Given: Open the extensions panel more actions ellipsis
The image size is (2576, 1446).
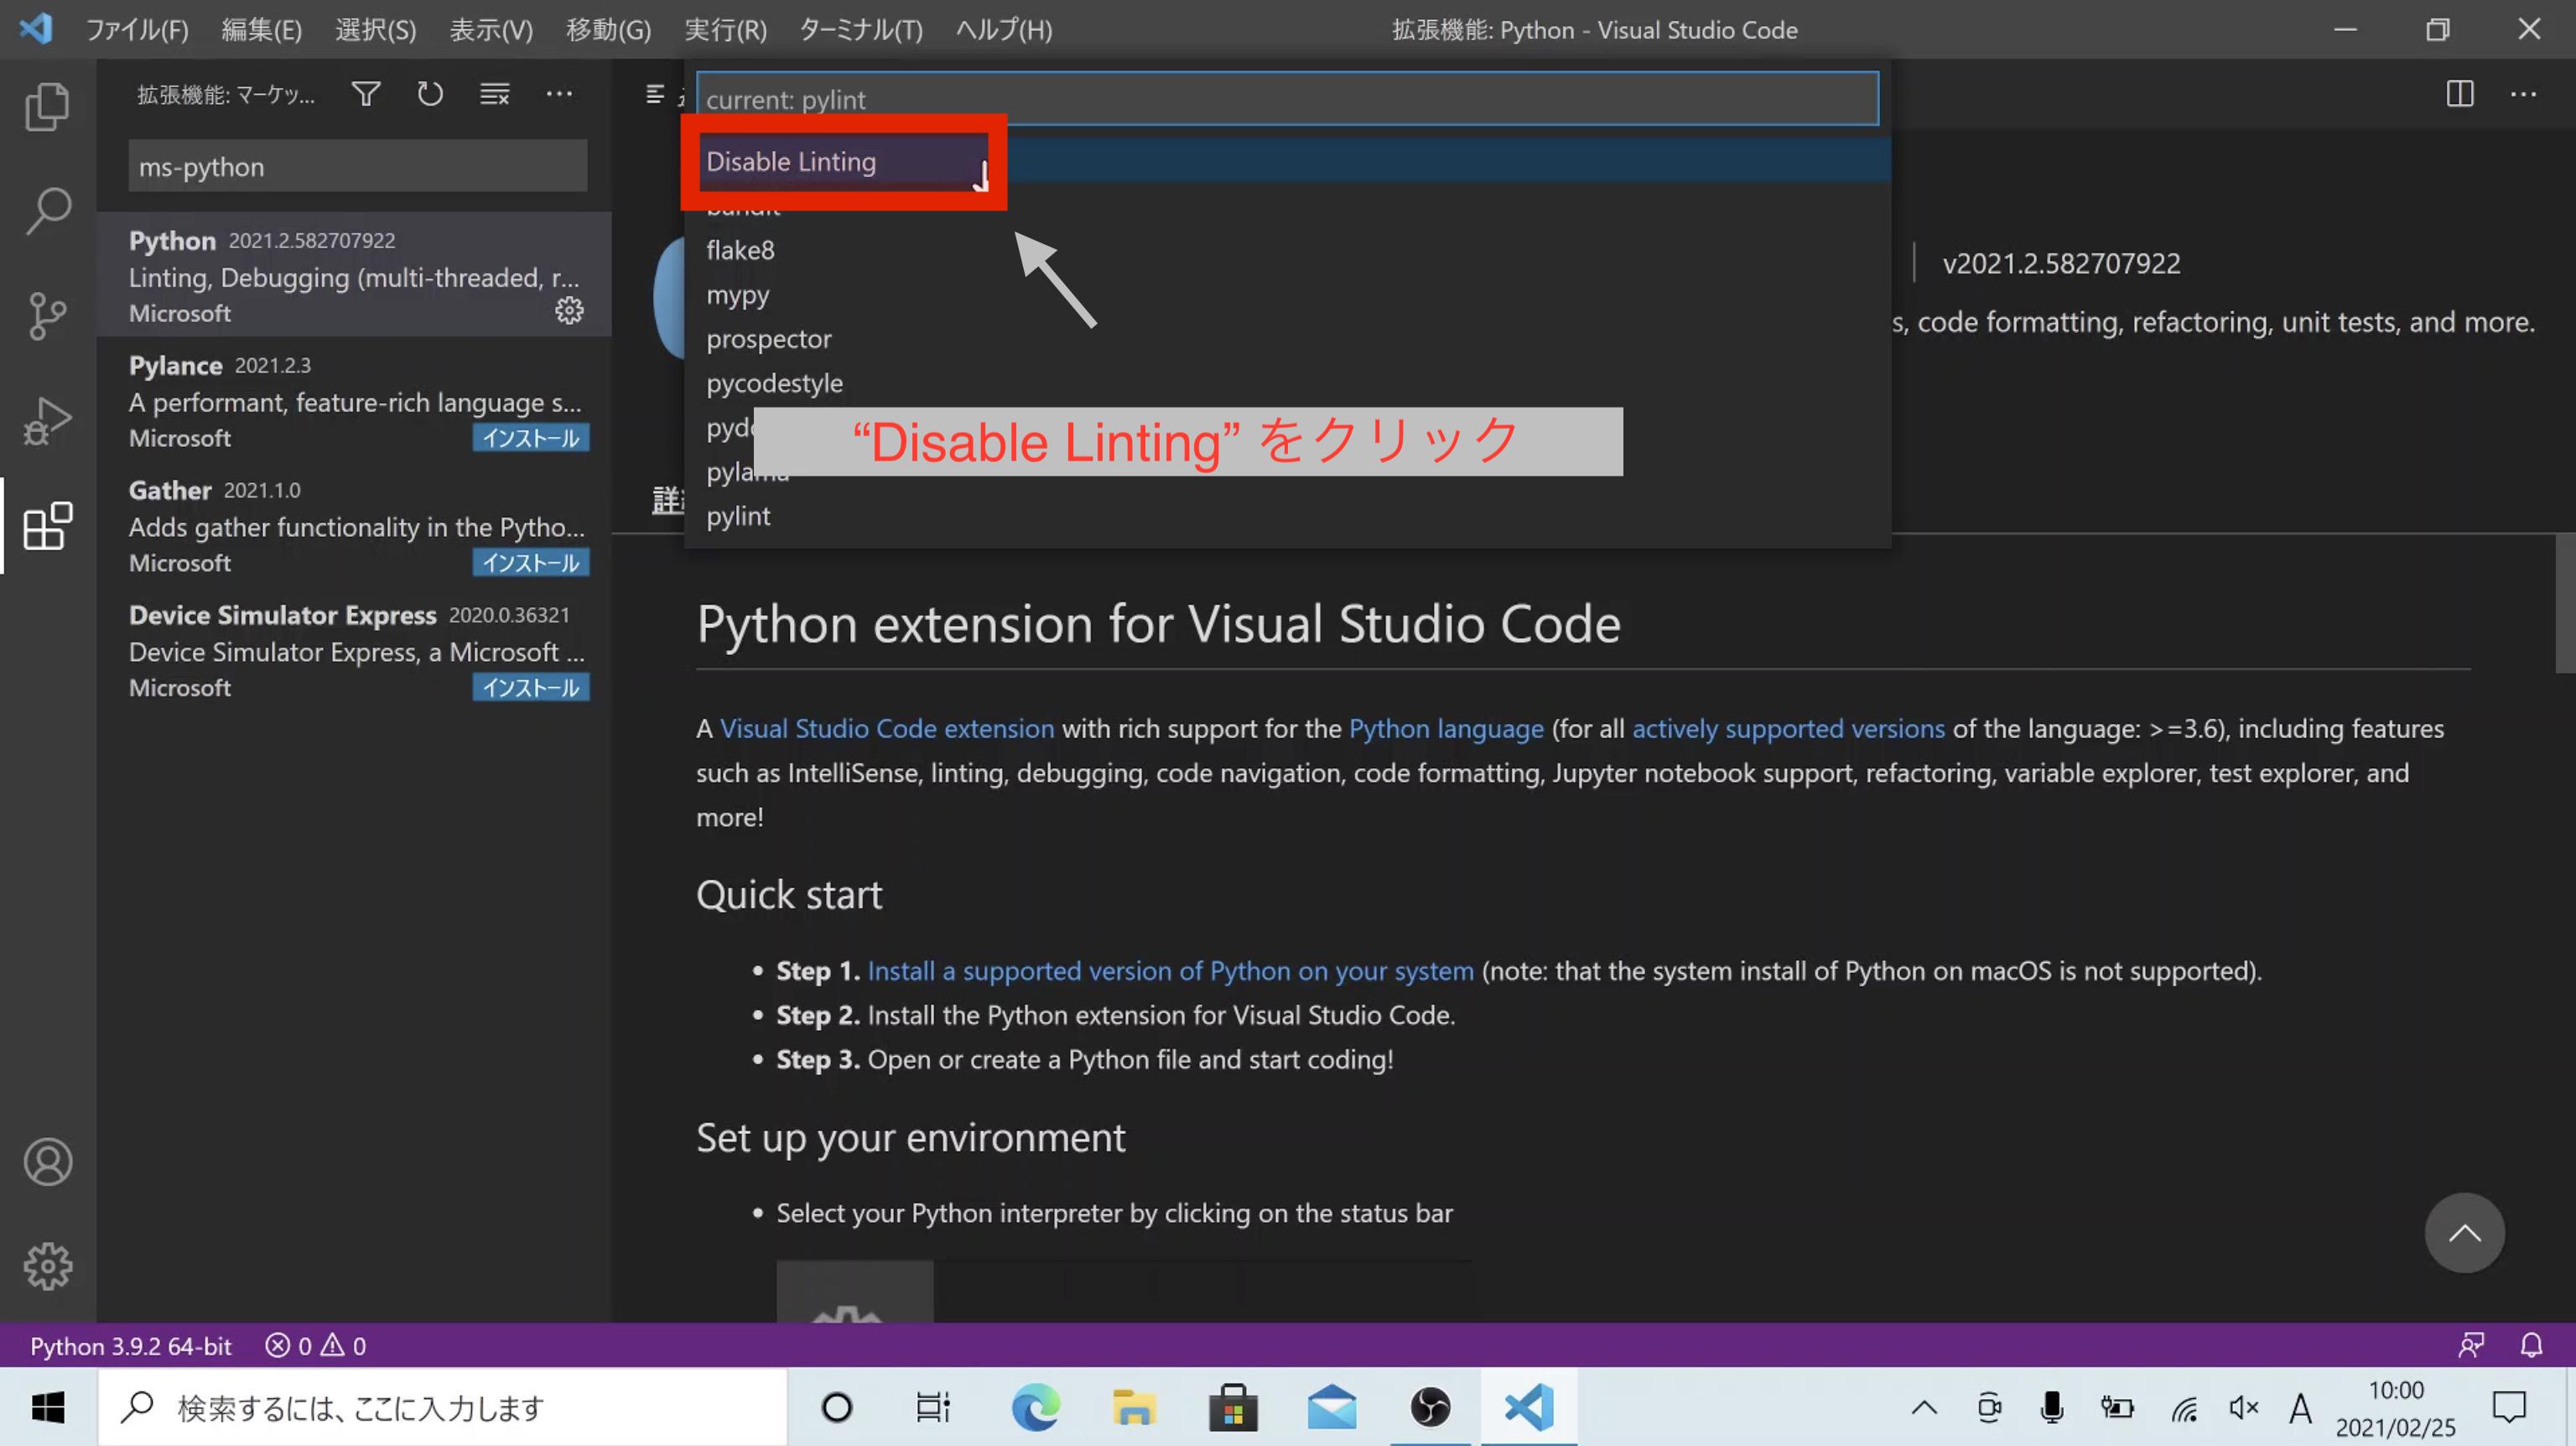Looking at the screenshot, I should pos(559,94).
